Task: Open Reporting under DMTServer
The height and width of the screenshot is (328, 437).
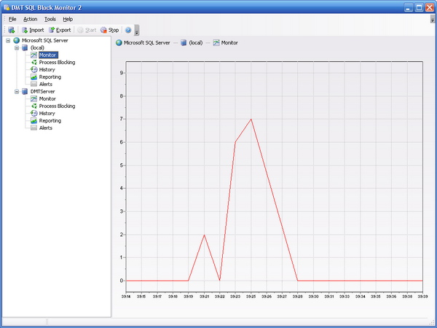Action: pos(50,121)
